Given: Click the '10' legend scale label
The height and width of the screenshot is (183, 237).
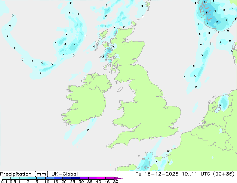Looking at the screenshot, I should [x=47, y=182].
